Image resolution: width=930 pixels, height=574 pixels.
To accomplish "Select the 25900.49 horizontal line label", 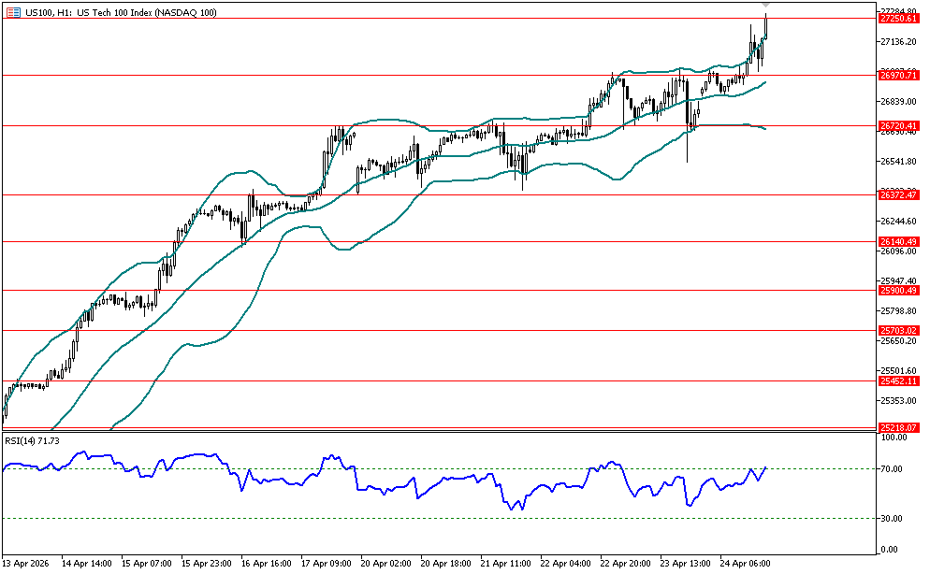I will (898, 291).
